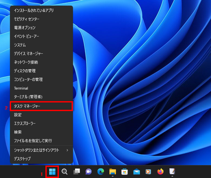Screen dimensions: 211x178
Task: Open the notepad-with-pencil taskbar icon
Action: (x=172, y=172)
